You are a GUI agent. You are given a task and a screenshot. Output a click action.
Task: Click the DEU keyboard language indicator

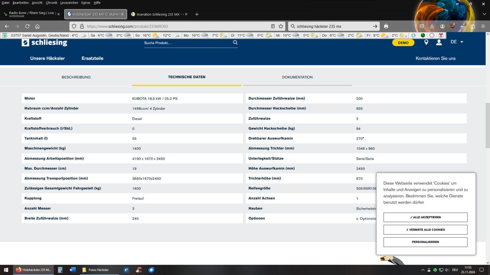pos(455,270)
